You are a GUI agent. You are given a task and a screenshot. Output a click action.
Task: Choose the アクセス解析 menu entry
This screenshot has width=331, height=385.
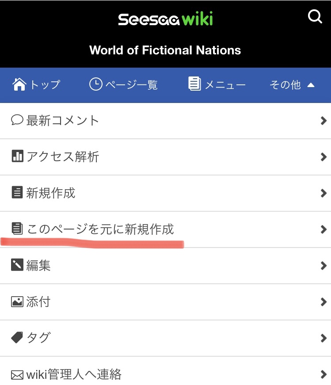[165, 157]
